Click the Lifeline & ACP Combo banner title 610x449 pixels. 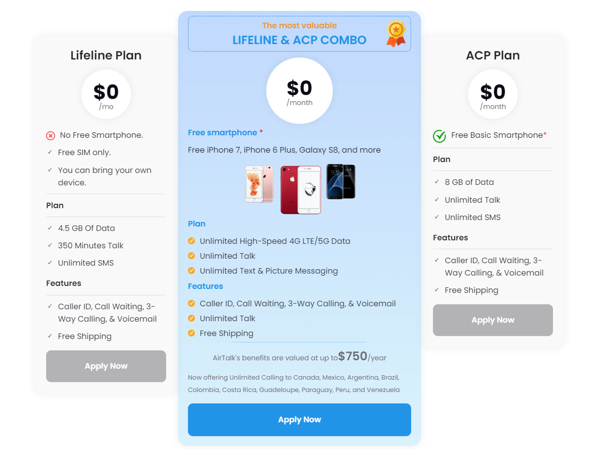[x=299, y=40]
